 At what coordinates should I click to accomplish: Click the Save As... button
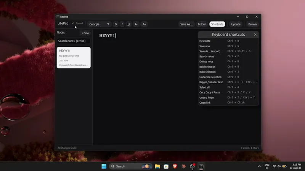186,24
